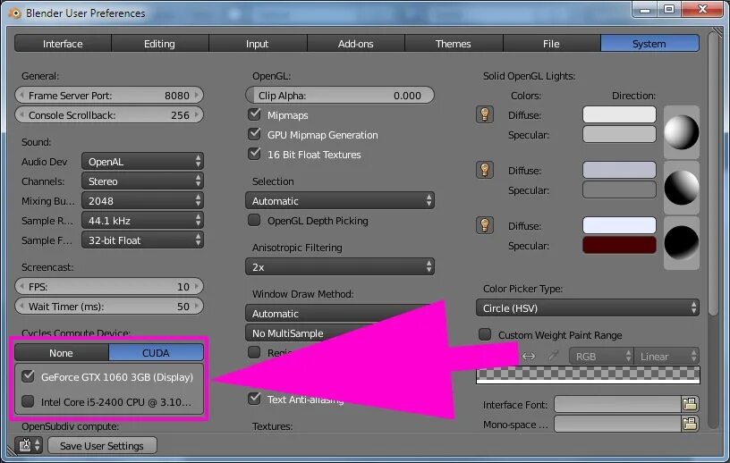Open Selection method dropdown set to Automatic

pos(340,200)
